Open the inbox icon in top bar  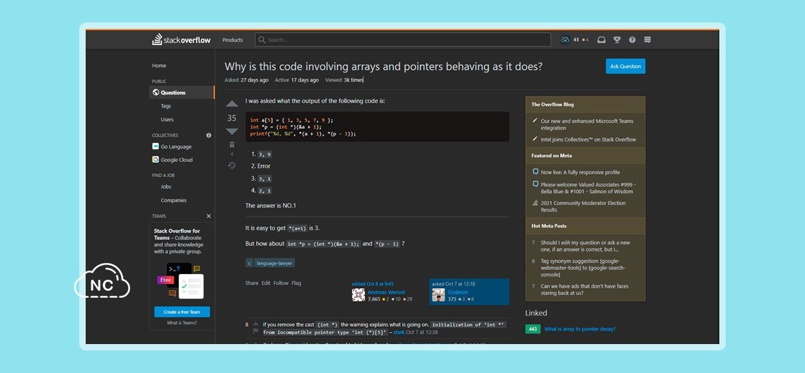601,40
